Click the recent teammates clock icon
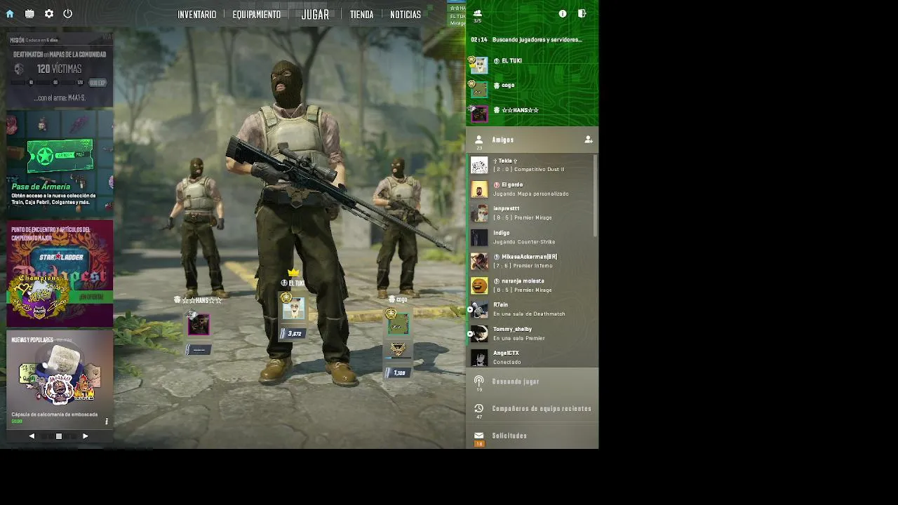This screenshot has height=505, width=898. (479, 408)
